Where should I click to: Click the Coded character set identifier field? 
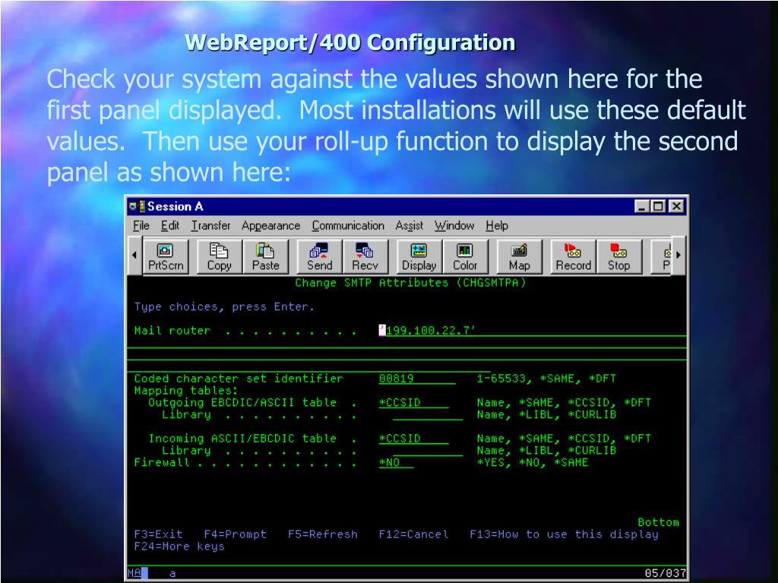417,379
